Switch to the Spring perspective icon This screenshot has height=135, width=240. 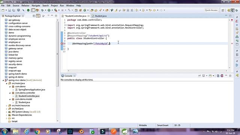tap(228, 10)
